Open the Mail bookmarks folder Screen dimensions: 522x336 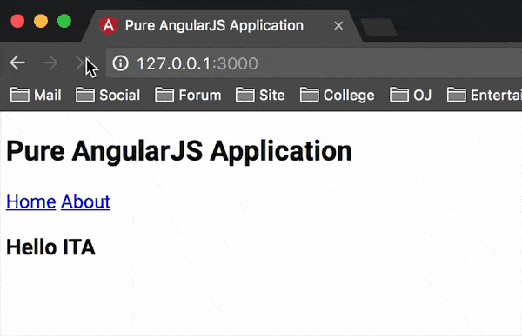[x=36, y=95]
